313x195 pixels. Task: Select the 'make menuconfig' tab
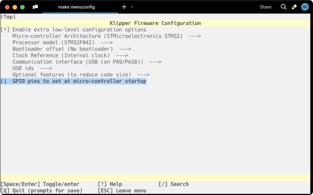(77, 7)
